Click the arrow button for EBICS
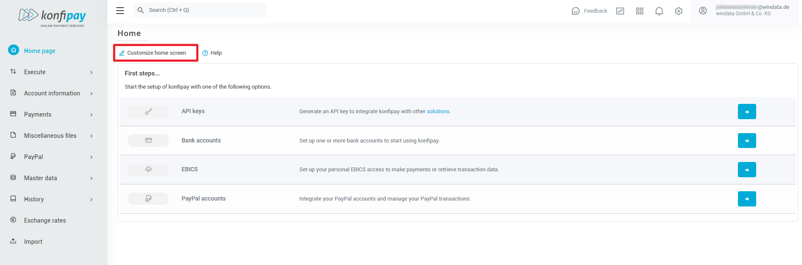802x265 pixels. point(746,170)
